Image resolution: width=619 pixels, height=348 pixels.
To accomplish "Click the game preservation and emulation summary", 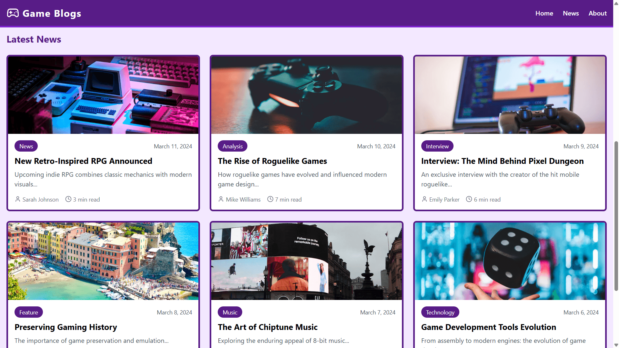I will tap(92, 341).
